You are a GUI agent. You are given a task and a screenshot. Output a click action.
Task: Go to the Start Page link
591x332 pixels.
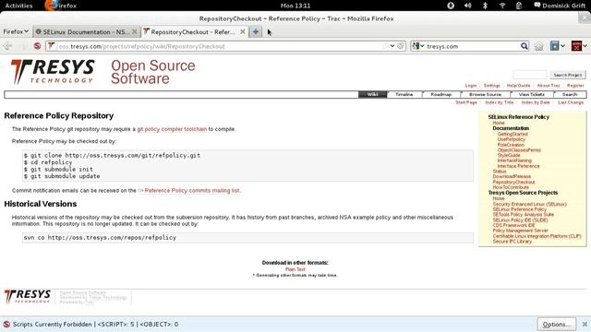click(x=466, y=102)
